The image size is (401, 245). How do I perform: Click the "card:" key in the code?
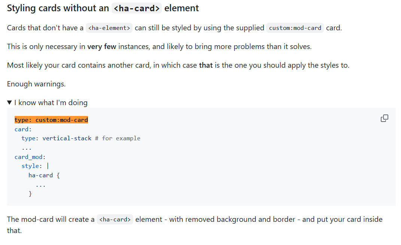click(23, 129)
